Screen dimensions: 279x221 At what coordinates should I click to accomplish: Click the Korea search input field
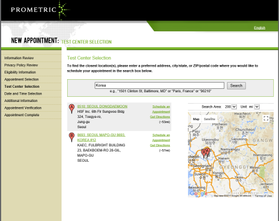click(x=159, y=85)
